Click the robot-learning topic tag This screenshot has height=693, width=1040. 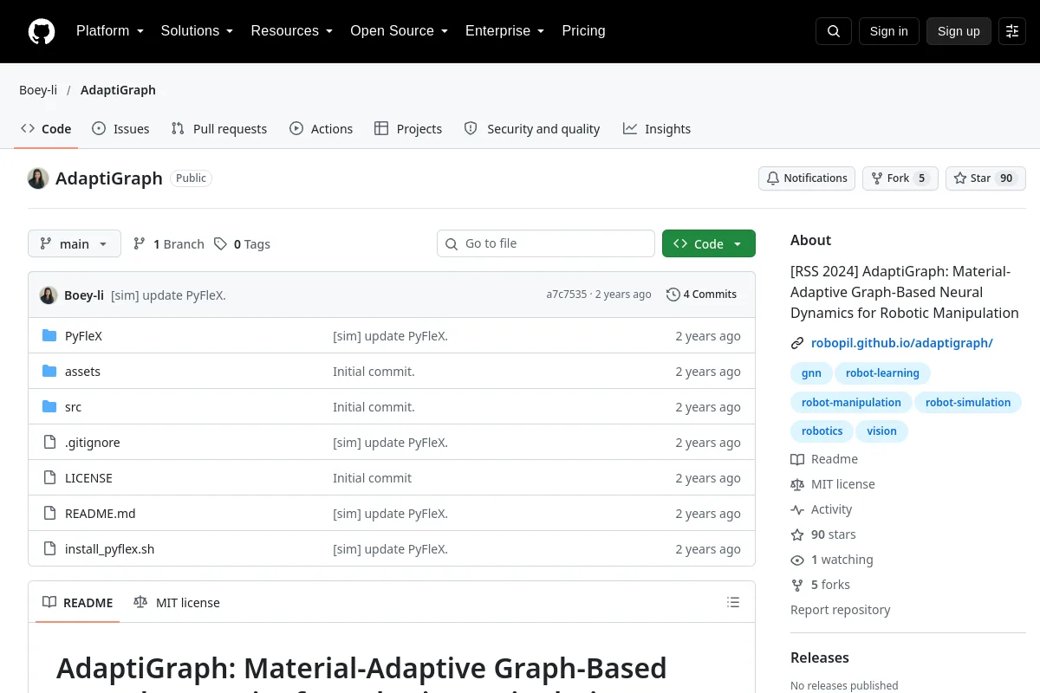(882, 373)
